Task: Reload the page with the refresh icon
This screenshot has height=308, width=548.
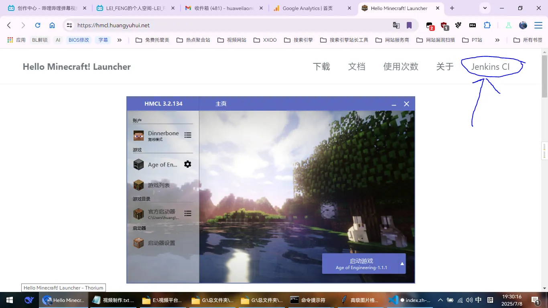Action: point(38,25)
